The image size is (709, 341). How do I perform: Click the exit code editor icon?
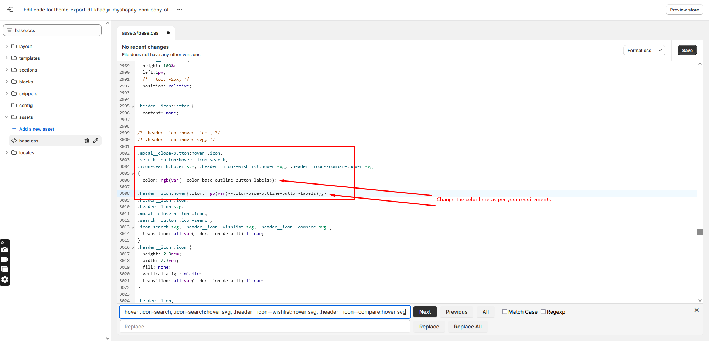click(10, 10)
